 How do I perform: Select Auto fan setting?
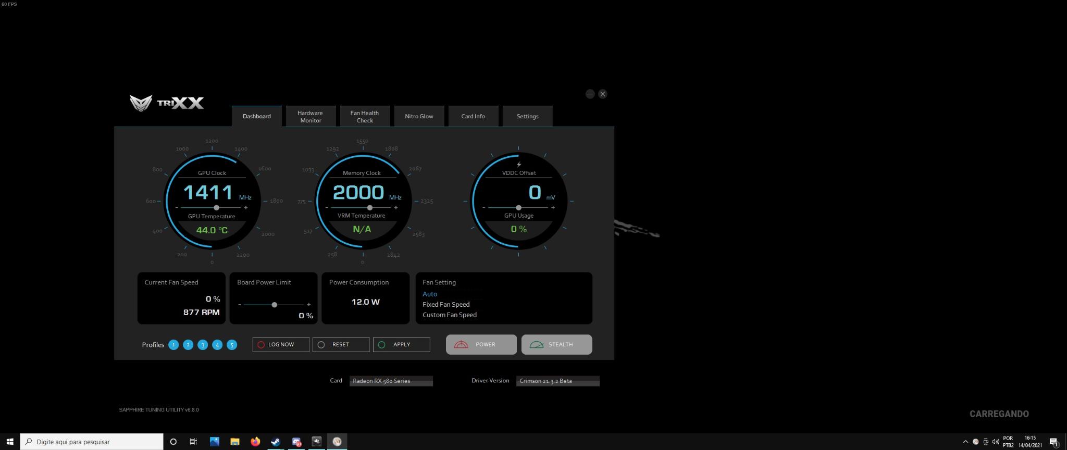(430, 294)
